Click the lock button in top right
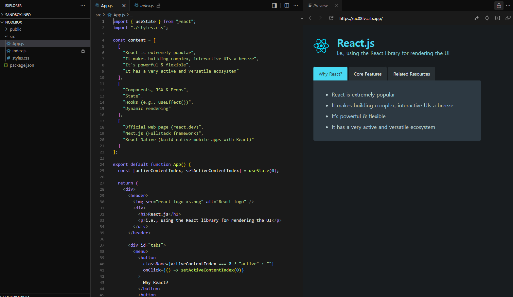 point(499,6)
